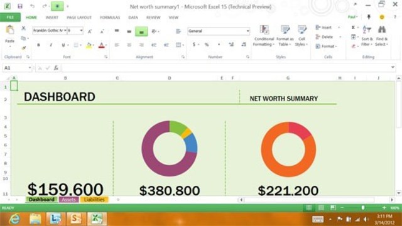Open the General number format dropdown
This screenshot has height=226, width=402.
pos(247,31)
